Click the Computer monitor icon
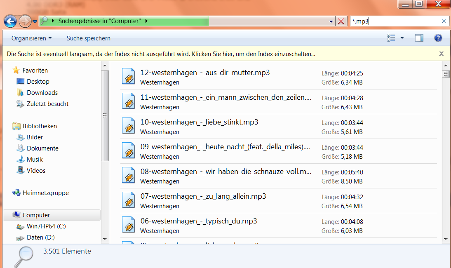This screenshot has width=451, height=268. tap(16, 215)
